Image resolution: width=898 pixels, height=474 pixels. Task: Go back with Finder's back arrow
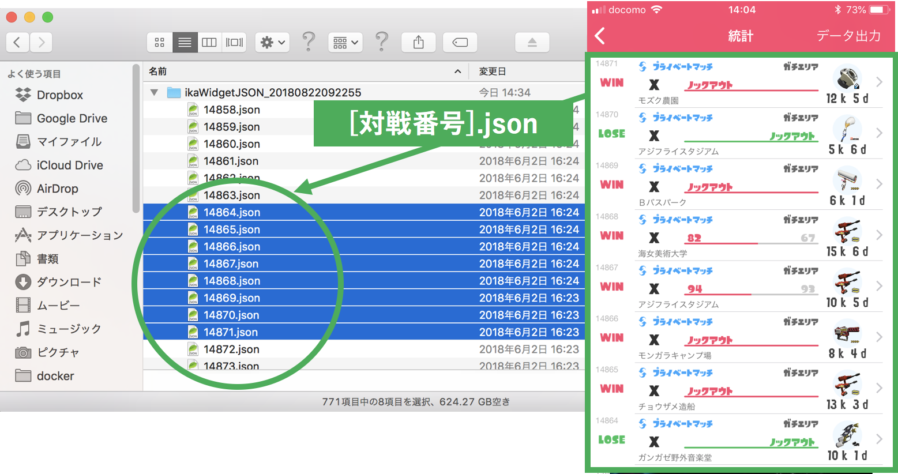(17, 42)
